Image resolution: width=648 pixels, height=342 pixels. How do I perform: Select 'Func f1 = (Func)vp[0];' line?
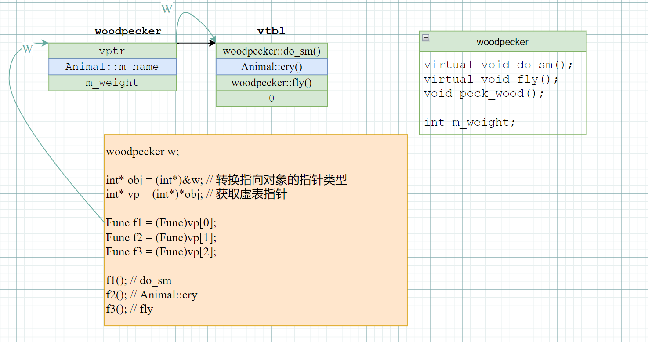coord(161,223)
